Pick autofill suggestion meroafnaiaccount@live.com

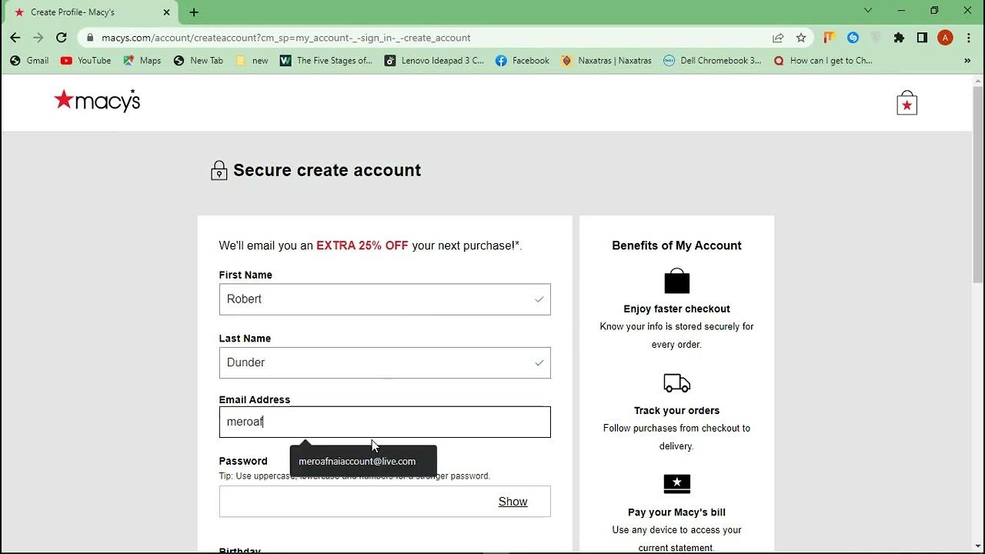(x=363, y=461)
